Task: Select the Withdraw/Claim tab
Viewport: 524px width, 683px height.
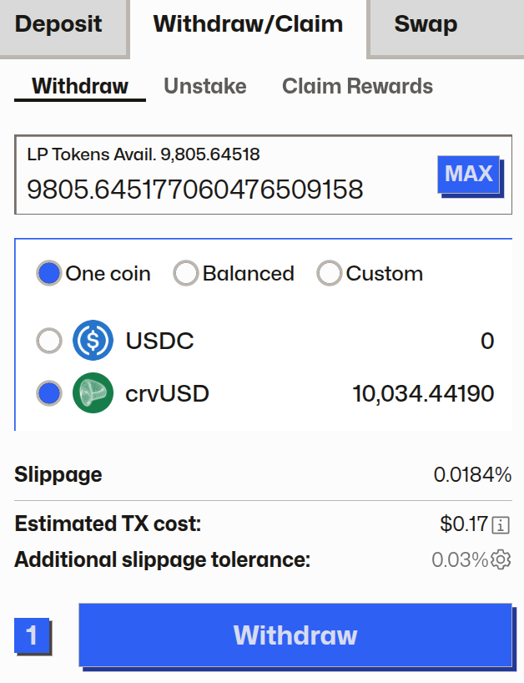Action: coord(248,24)
